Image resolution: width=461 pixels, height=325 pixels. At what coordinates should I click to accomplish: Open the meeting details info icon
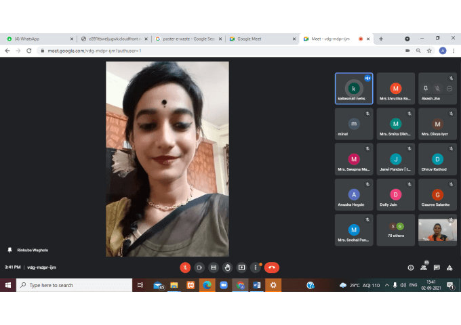click(411, 267)
